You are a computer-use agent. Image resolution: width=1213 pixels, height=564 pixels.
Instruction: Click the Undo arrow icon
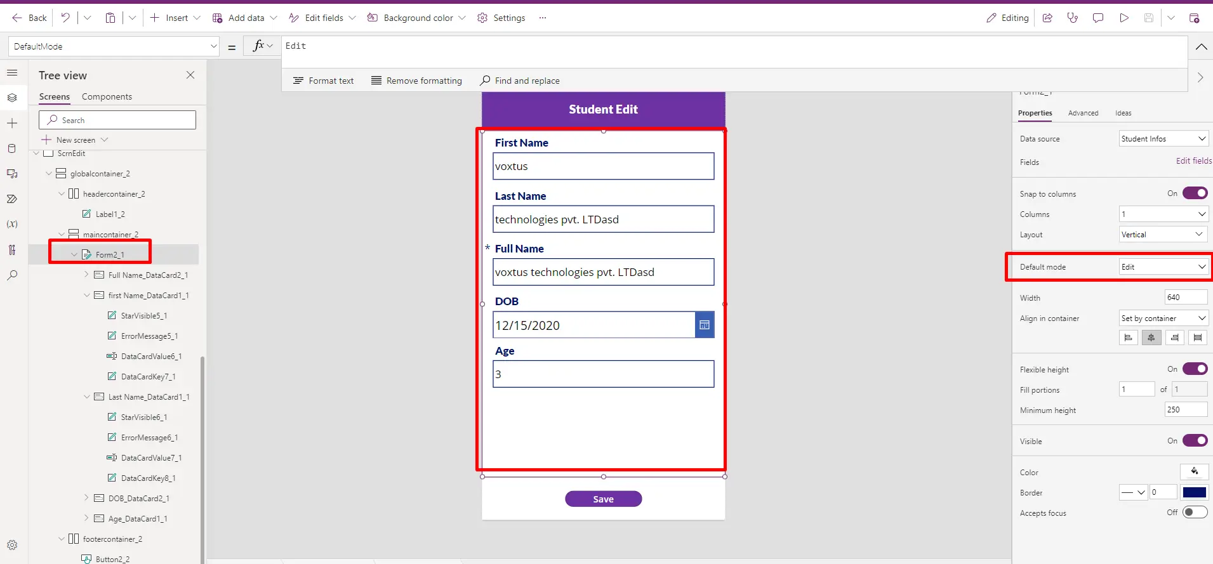coord(65,18)
